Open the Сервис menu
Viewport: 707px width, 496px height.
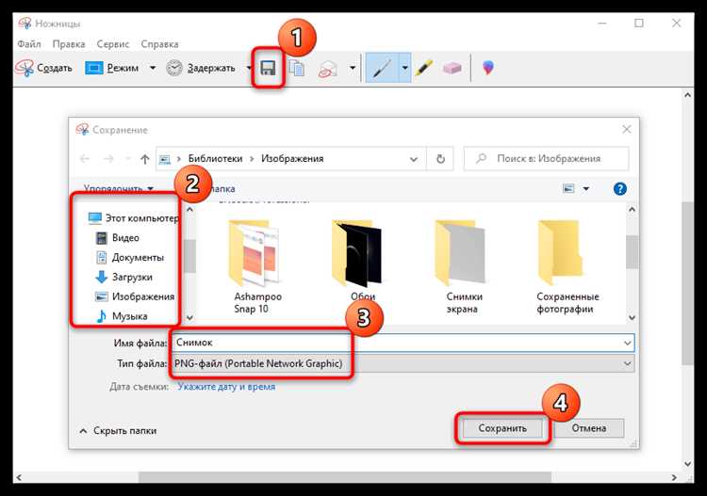point(113,44)
